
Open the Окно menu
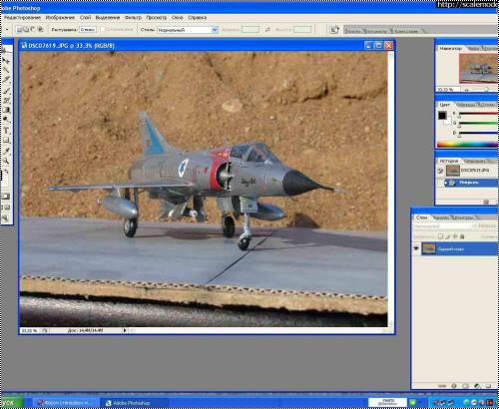[178, 18]
